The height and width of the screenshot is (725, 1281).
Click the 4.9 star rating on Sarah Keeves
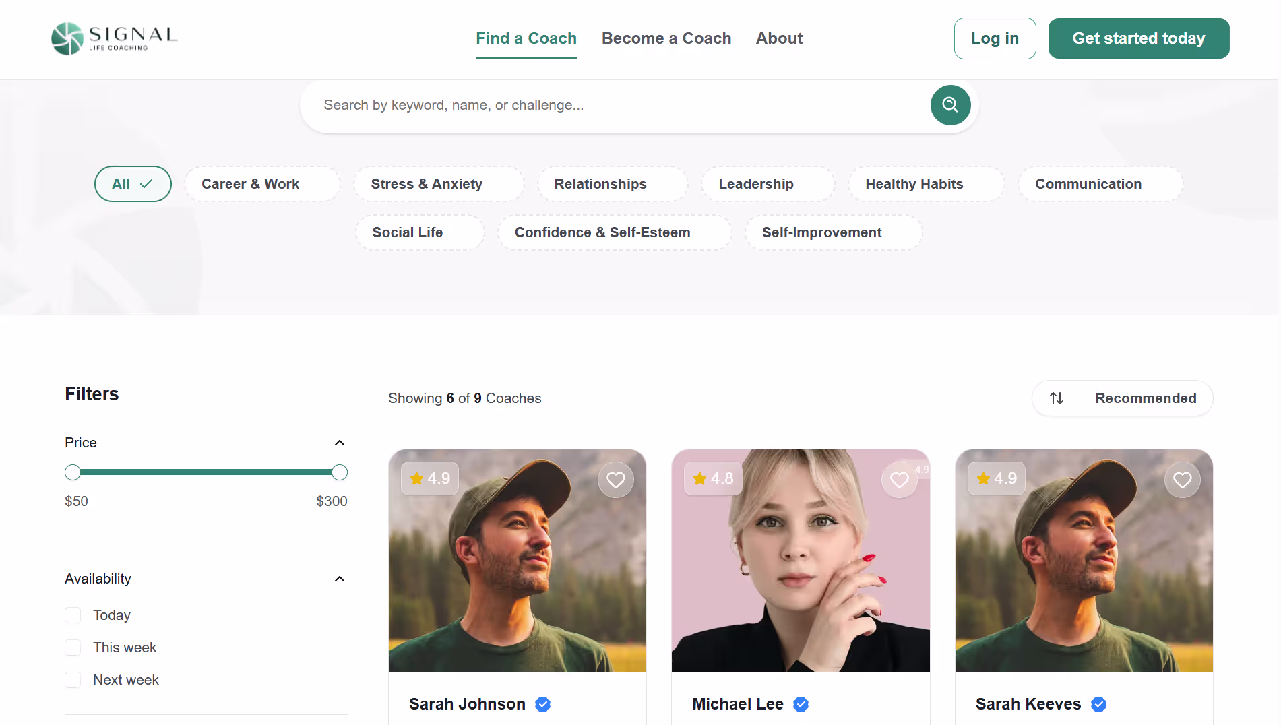[997, 478]
